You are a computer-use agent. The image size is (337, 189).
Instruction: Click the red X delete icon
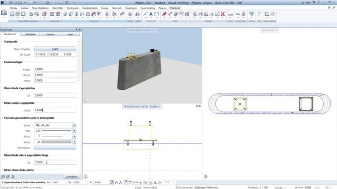click(223, 14)
